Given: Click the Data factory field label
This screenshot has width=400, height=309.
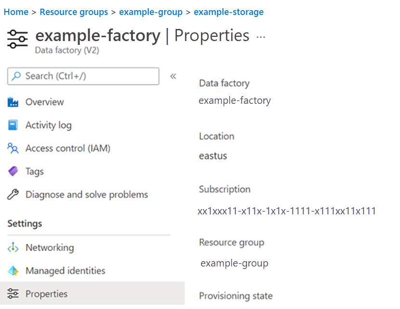Looking at the screenshot, I should [224, 84].
